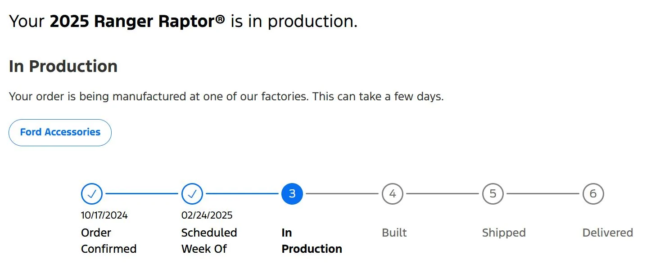Click the bold In Production step label
Viewport: 669px width, 273px height.
pyautogui.click(x=312, y=241)
